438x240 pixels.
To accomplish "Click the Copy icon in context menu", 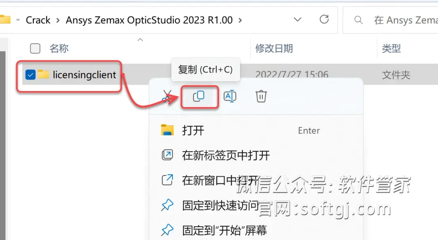I will (x=199, y=96).
